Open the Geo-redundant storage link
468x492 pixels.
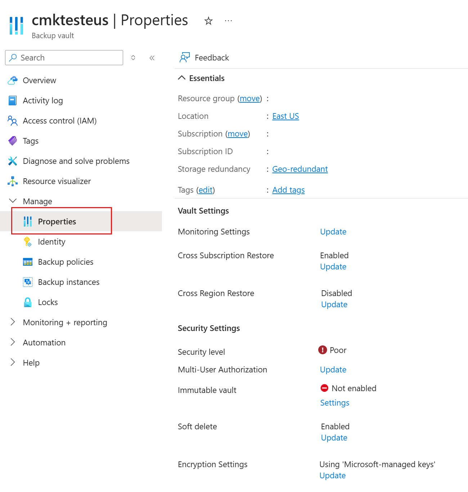point(300,169)
